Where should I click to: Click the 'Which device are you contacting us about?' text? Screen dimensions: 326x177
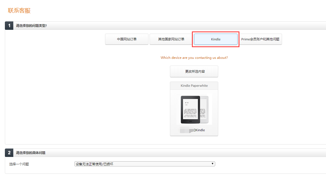coord(194,58)
